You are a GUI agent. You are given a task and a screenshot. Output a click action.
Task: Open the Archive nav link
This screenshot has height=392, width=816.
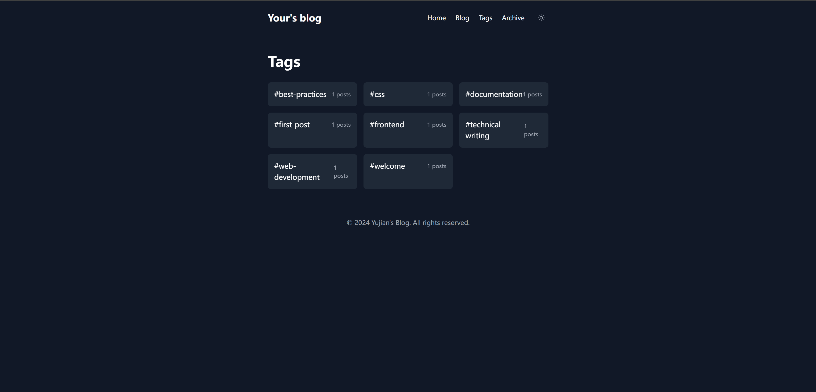coord(513,18)
